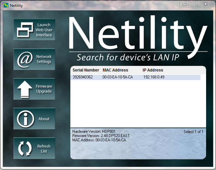Select MAC address 00-03-EA-10-5A-CA in device row
216x170 pixels.
click(x=118, y=77)
